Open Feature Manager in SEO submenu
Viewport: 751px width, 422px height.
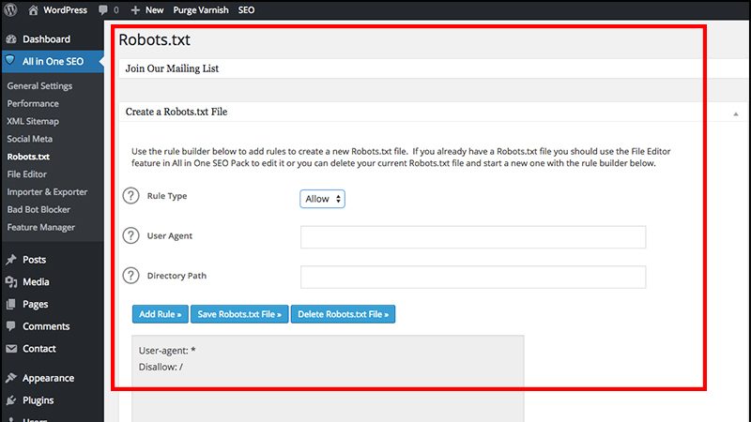[41, 227]
